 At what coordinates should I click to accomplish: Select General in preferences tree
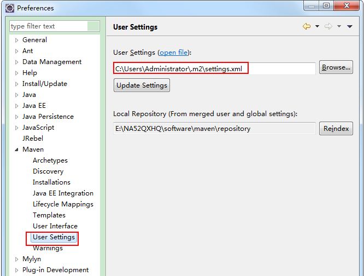point(34,40)
